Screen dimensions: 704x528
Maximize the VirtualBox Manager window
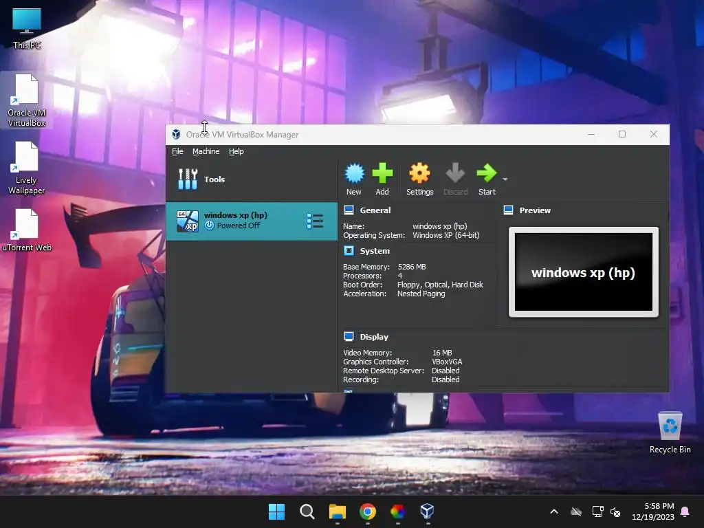622,134
